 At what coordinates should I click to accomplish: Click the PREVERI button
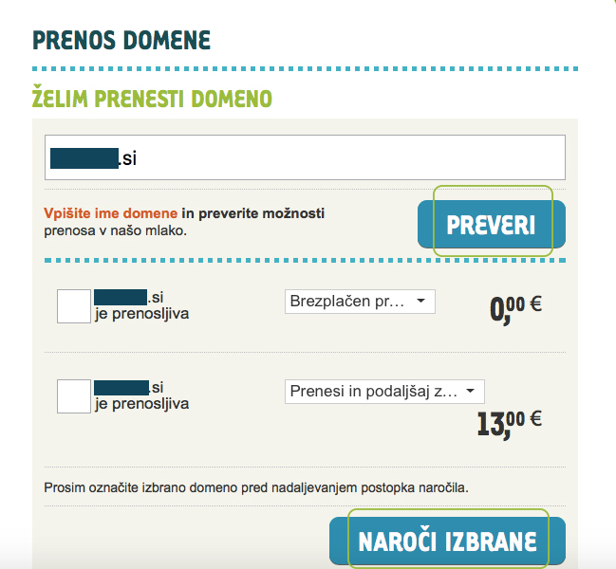click(x=492, y=224)
